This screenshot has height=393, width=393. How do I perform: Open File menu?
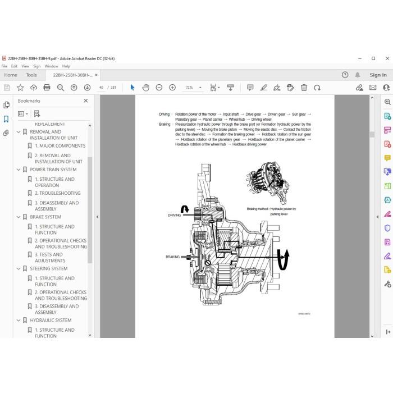point(4,66)
